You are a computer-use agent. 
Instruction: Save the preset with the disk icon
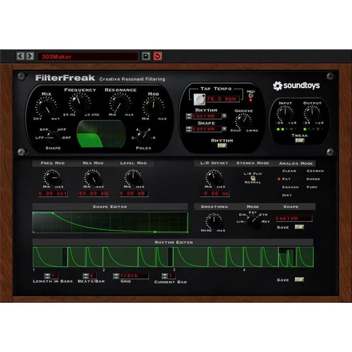(x=145, y=56)
